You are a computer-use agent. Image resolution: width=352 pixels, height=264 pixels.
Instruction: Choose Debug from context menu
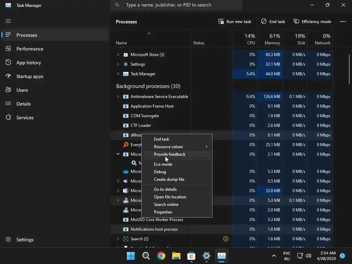click(177, 172)
